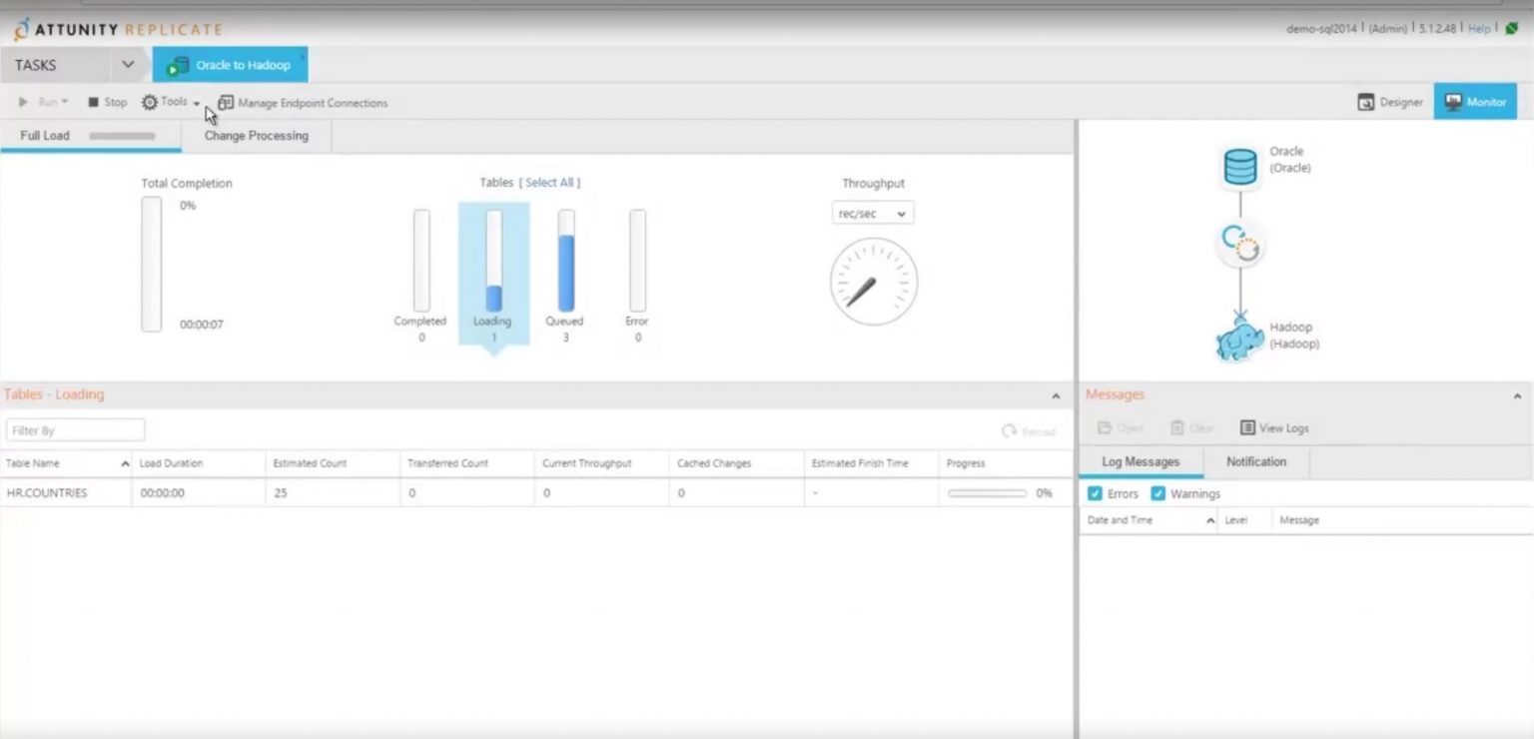Open the Notification tab

(x=1255, y=461)
